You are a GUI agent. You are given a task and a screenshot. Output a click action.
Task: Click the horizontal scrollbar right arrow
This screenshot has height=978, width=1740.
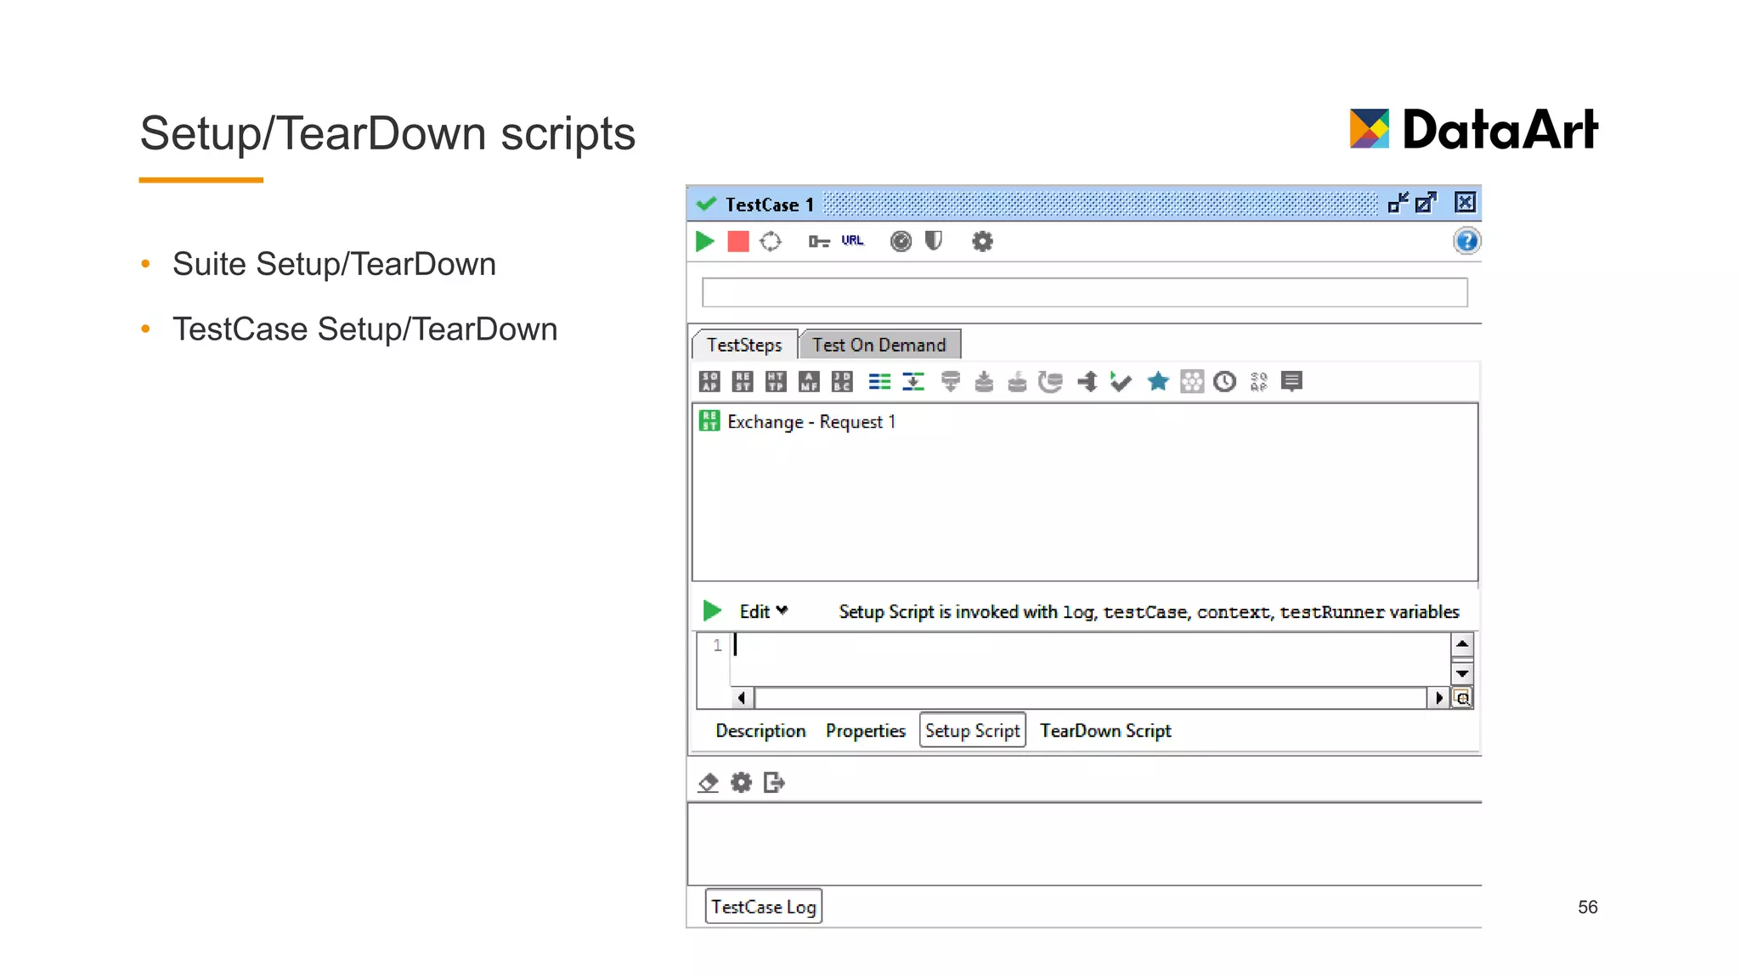(x=1438, y=698)
